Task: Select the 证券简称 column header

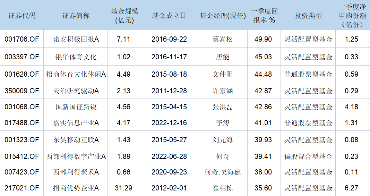Action: pos(76,16)
